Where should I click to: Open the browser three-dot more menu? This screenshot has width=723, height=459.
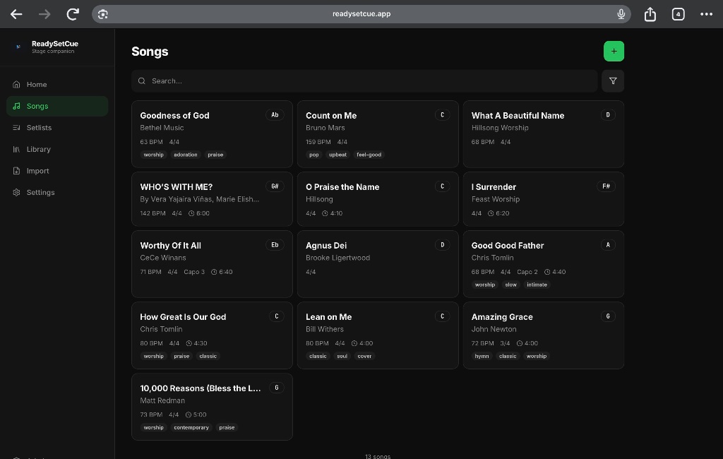(706, 14)
